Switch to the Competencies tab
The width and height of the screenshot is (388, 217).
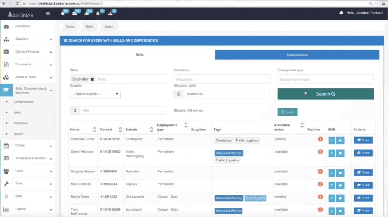pos(297,54)
